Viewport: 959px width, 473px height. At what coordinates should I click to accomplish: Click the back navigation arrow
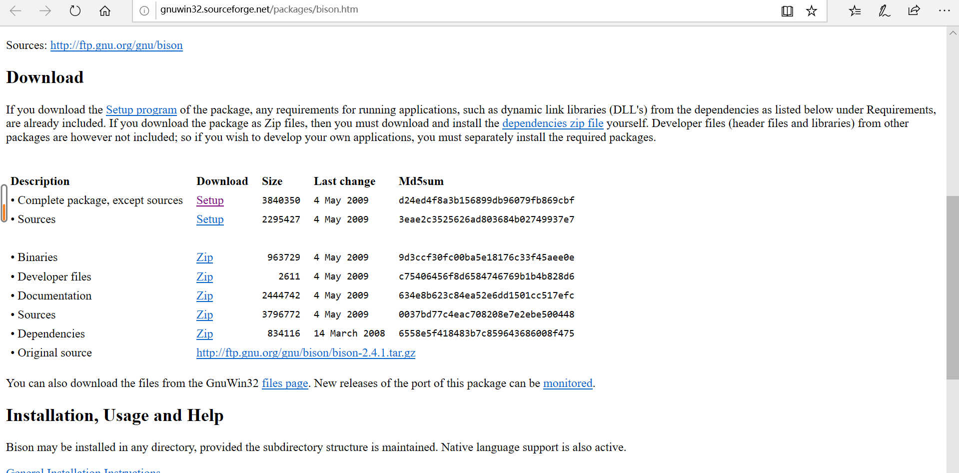tap(15, 10)
